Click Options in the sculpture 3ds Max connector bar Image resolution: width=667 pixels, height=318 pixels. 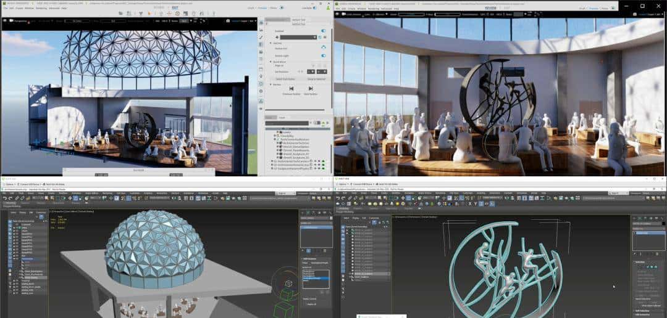(343, 185)
